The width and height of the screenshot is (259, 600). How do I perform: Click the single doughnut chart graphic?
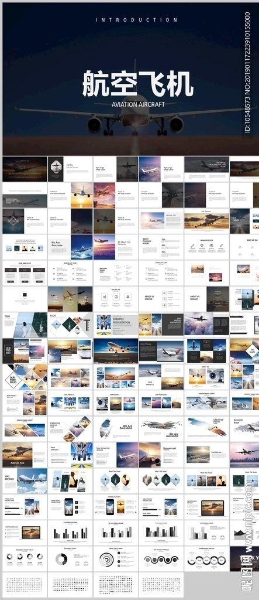tap(61, 559)
